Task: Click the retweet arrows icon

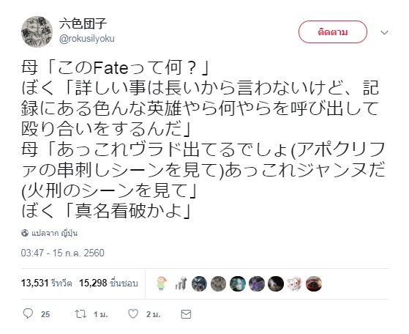Action: (80, 314)
